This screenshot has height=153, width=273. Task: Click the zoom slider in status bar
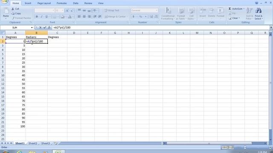coord(258,147)
